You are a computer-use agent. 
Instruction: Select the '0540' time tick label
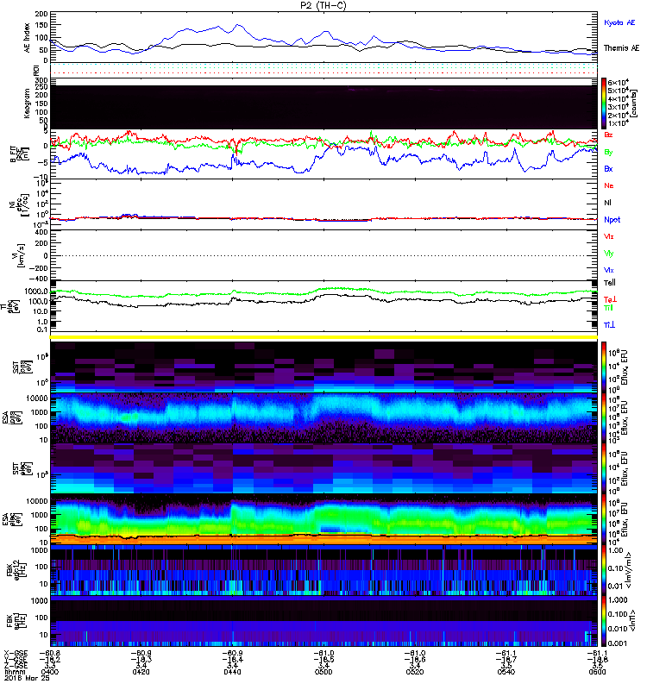(x=506, y=672)
